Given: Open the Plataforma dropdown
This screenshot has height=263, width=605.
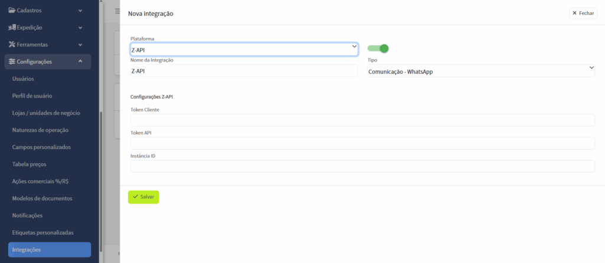Looking at the screenshot, I should pos(244,50).
